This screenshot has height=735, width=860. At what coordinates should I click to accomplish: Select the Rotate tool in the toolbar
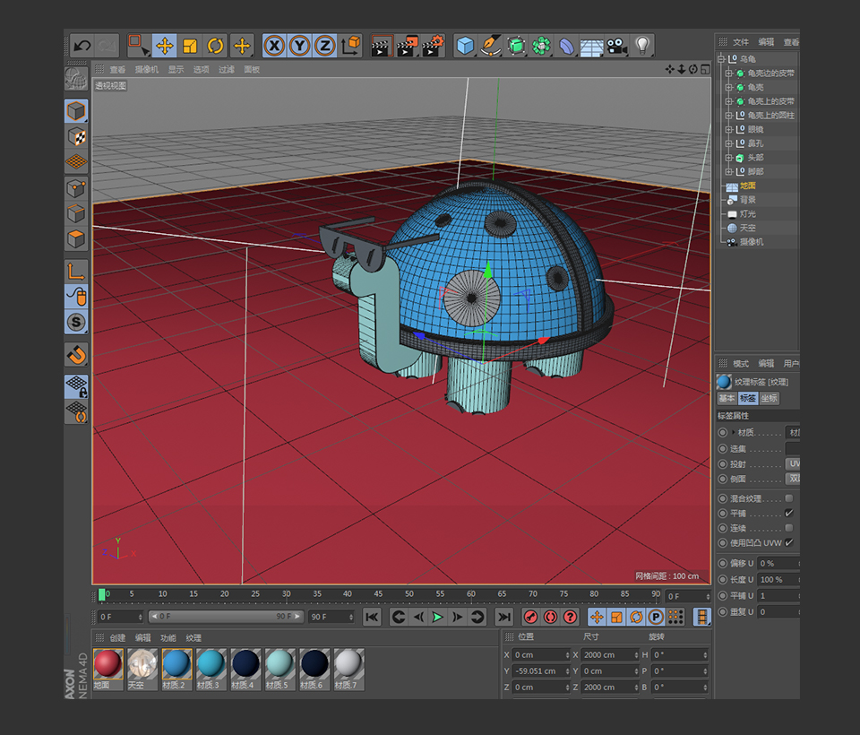tap(217, 46)
